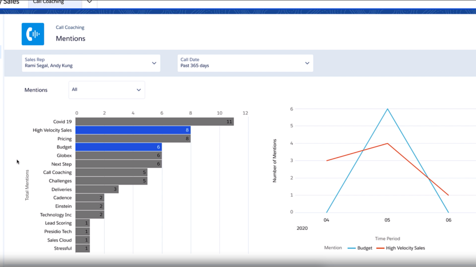This screenshot has width=476, height=267.
Task: Select the Einstein mentions bar
Action: pyautogui.click(x=89, y=206)
